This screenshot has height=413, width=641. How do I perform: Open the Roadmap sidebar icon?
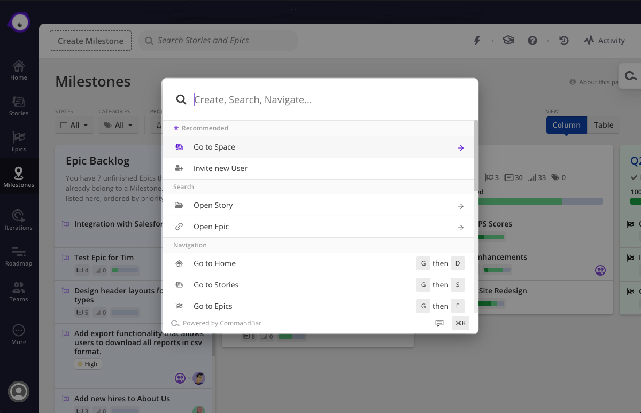pos(18,255)
